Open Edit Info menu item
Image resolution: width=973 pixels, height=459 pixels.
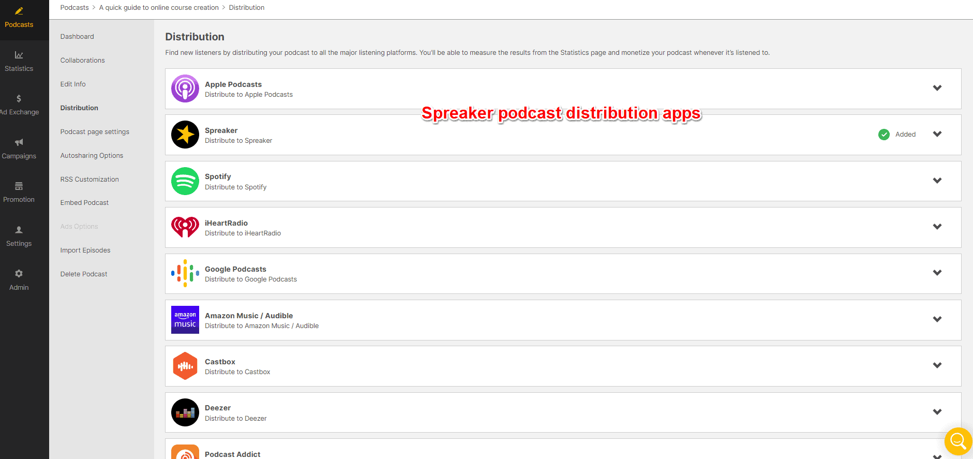73,84
